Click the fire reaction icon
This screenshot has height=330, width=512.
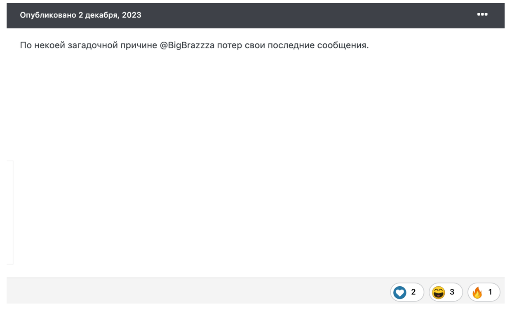pyautogui.click(x=477, y=292)
